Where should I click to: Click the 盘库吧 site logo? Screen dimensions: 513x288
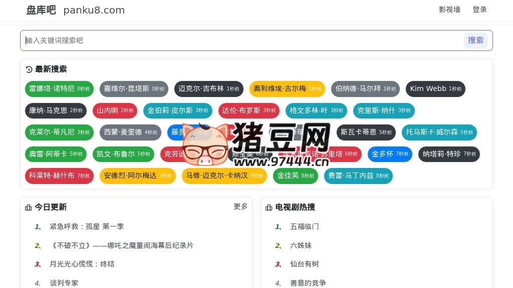pyautogui.click(x=40, y=9)
